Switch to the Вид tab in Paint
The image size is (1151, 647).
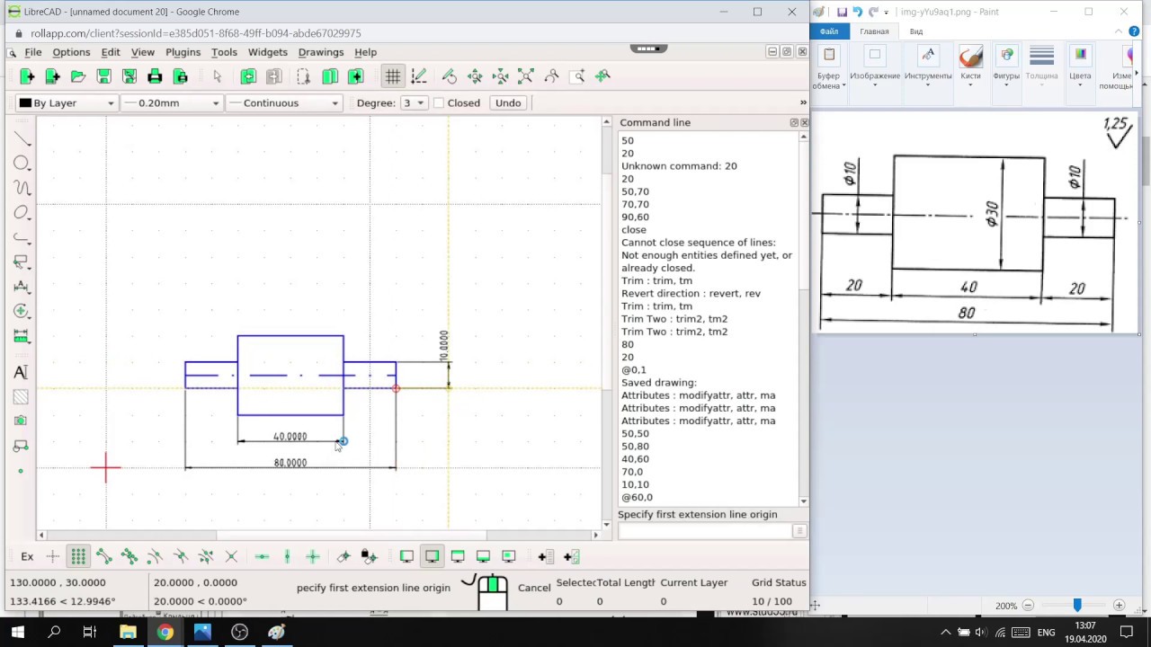pyautogui.click(x=915, y=31)
